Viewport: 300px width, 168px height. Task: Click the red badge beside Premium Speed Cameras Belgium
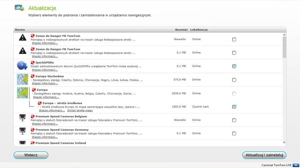coord(32,116)
